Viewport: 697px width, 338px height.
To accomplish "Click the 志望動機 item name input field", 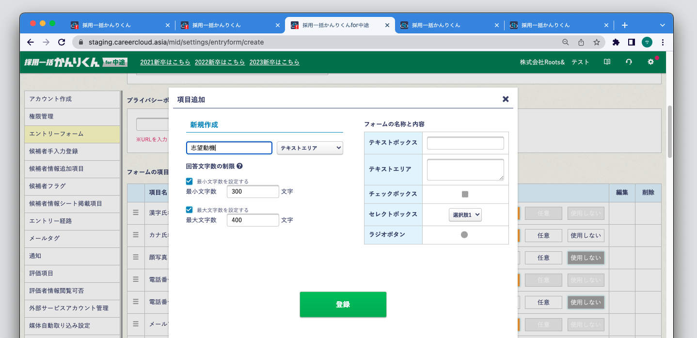I will 228,148.
